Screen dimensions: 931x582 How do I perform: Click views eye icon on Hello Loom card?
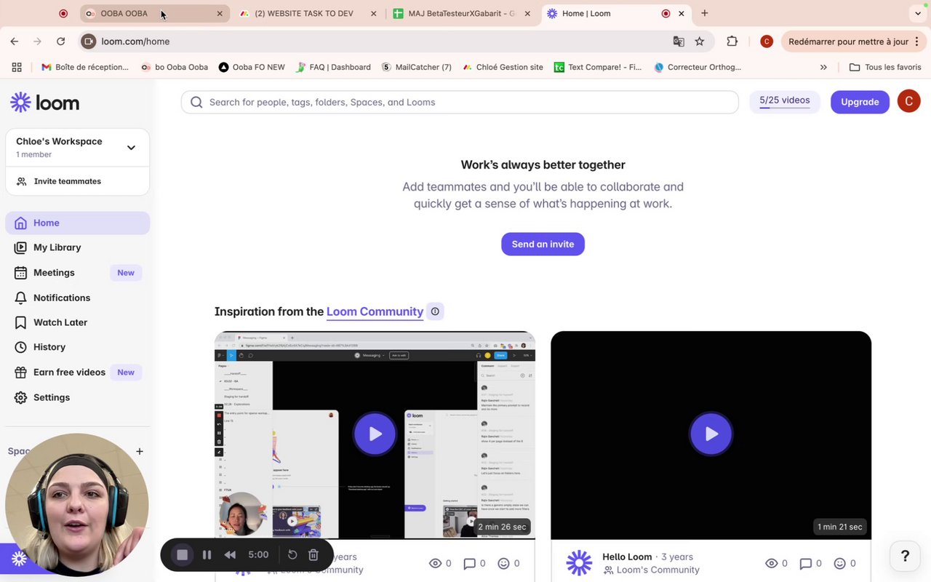coord(772,563)
